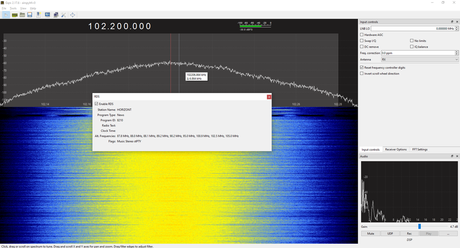This screenshot has height=248, width=460.
Task: Uncheck Enable RDS checkbox
Action: [96, 104]
